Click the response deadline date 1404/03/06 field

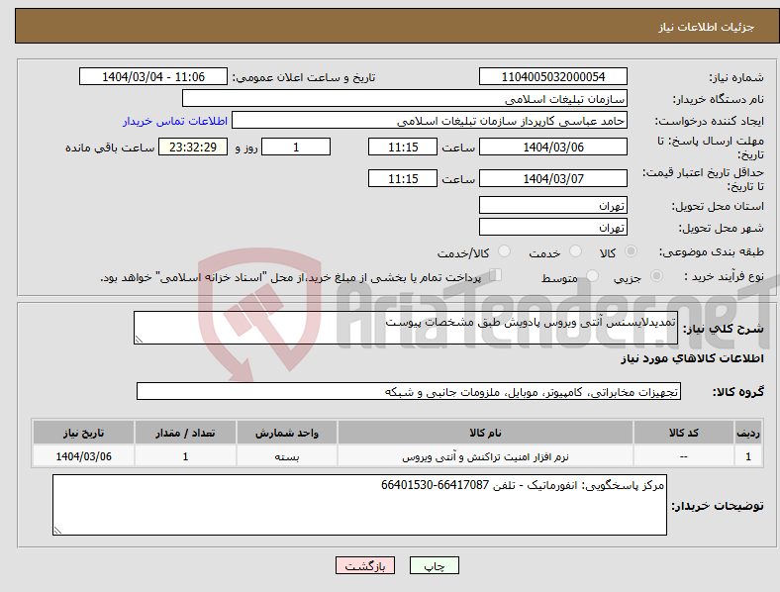(x=552, y=147)
